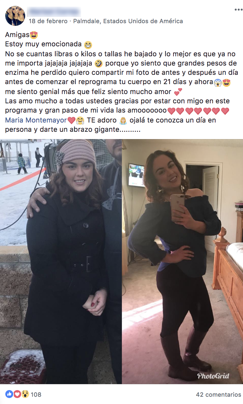Click the yellow Wow reaction icon
243x404 pixels.
point(25,394)
